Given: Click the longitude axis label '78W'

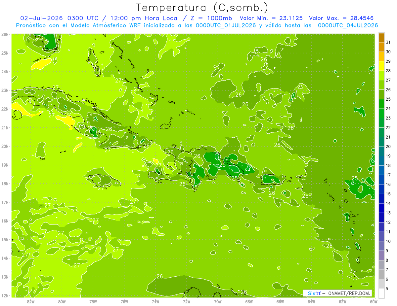Looking at the screenshot, I should 93,301.
